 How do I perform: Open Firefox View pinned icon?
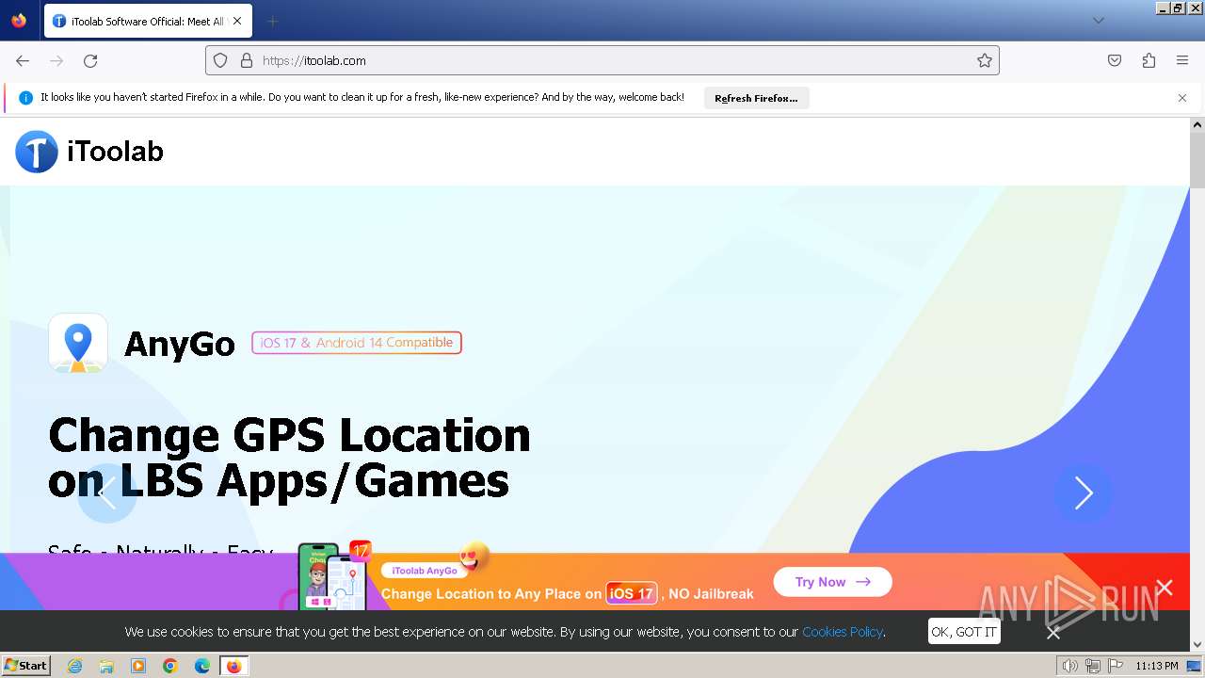19,21
